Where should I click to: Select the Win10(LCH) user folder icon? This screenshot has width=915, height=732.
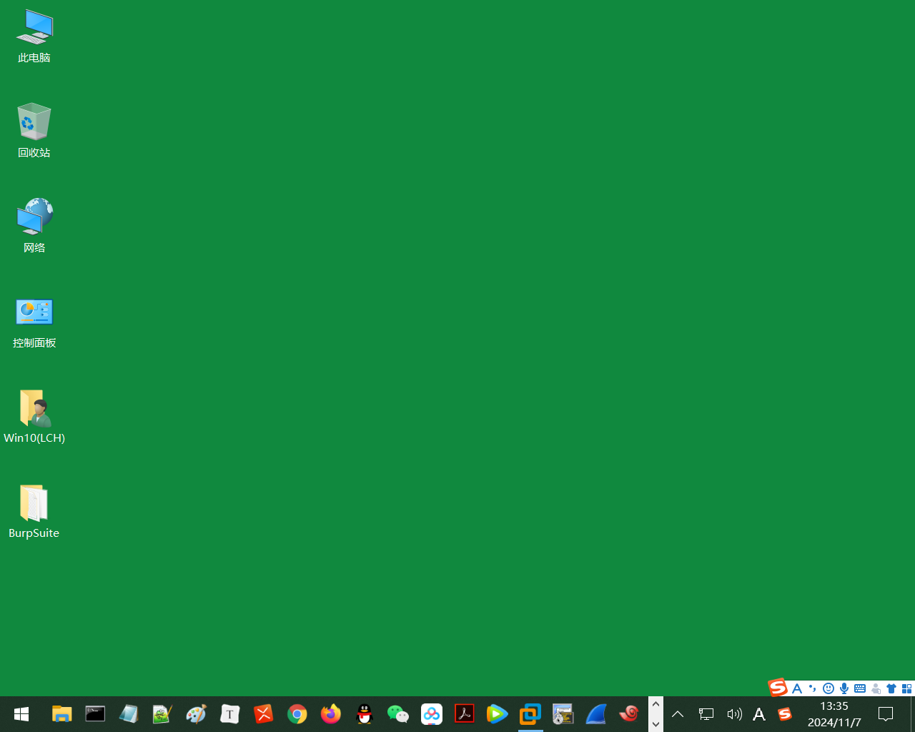[34, 416]
